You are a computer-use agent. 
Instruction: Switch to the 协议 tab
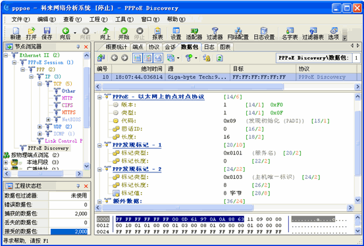pos(154,47)
